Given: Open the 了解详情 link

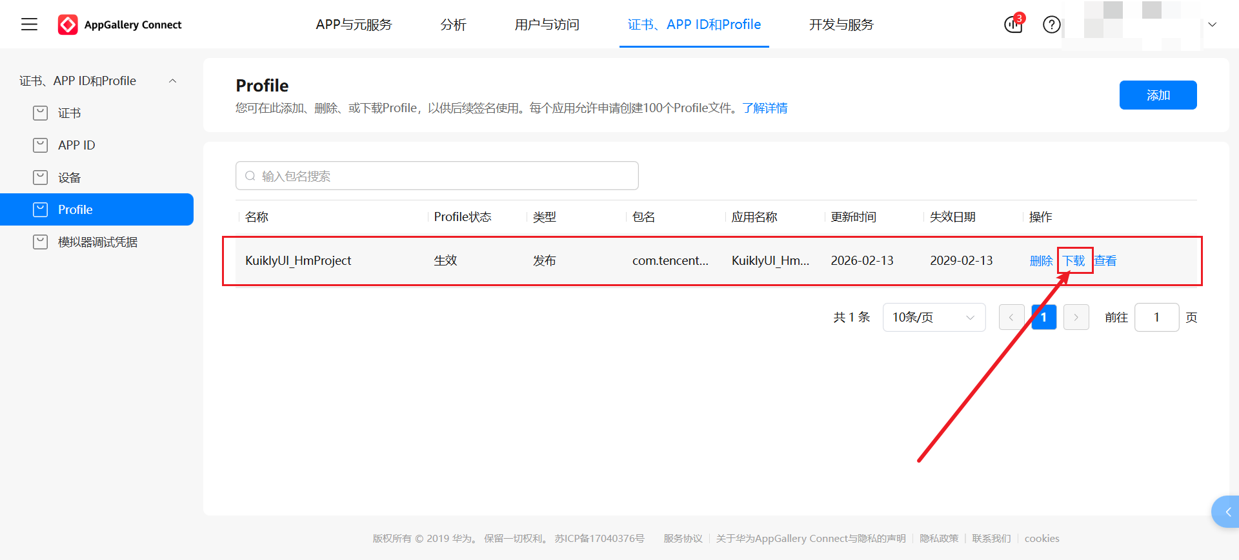Looking at the screenshot, I should pyautogui.click(x=765, y=108).
